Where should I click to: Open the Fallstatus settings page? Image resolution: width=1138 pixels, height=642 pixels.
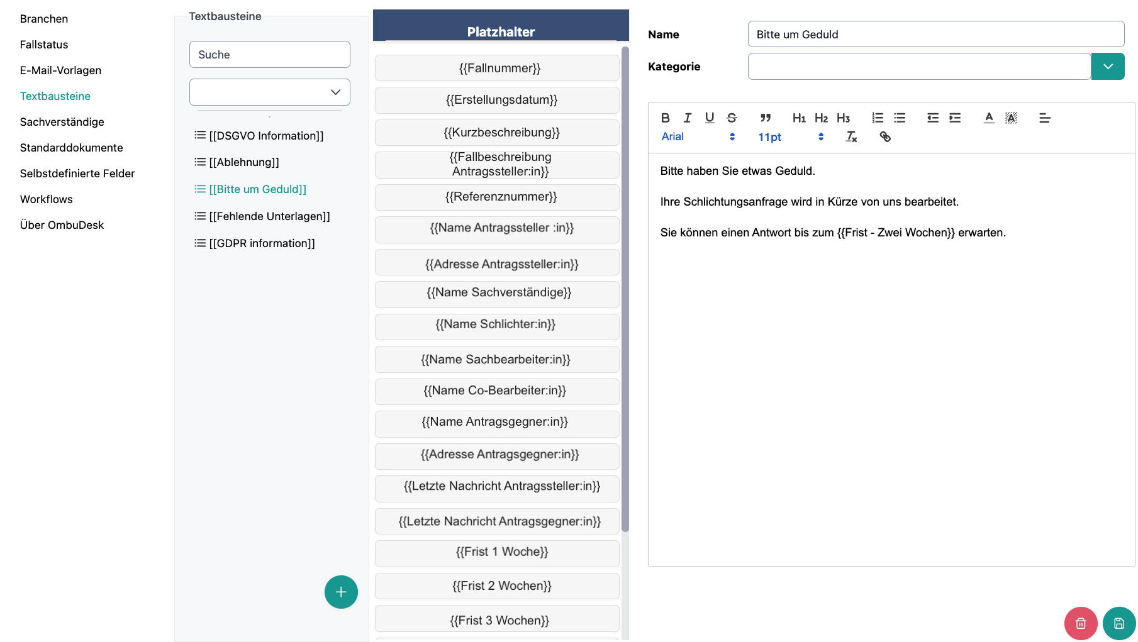pyautogui.click(x=44, y=45)
